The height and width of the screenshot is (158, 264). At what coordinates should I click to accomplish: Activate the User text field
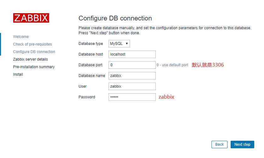coord(132,86)
